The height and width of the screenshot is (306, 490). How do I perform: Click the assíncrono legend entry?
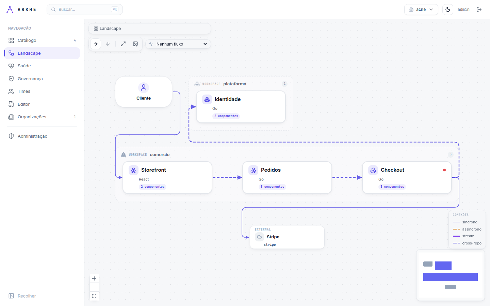point(467,229)
